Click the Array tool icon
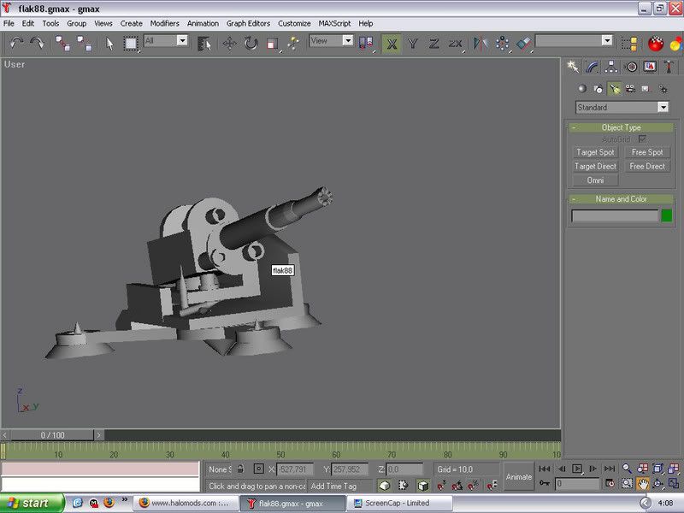Image resolution: width=684 pixels, height=513 pixels. 502,44
